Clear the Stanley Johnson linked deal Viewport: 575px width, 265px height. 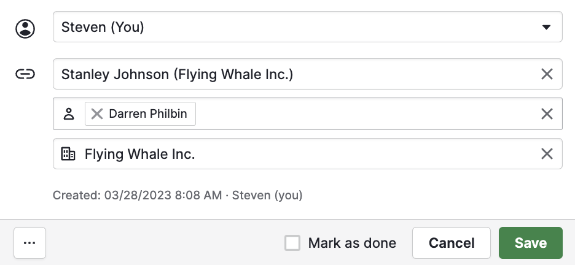click(x=547, y=74)
